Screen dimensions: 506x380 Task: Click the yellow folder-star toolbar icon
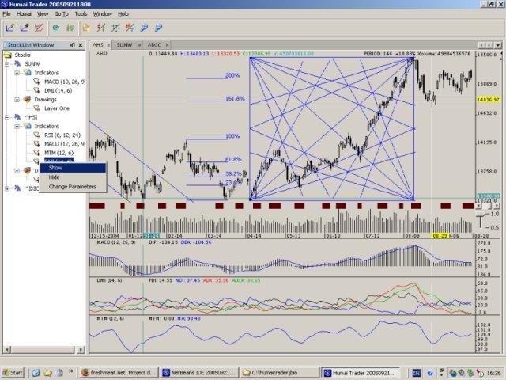click(86, 28)
